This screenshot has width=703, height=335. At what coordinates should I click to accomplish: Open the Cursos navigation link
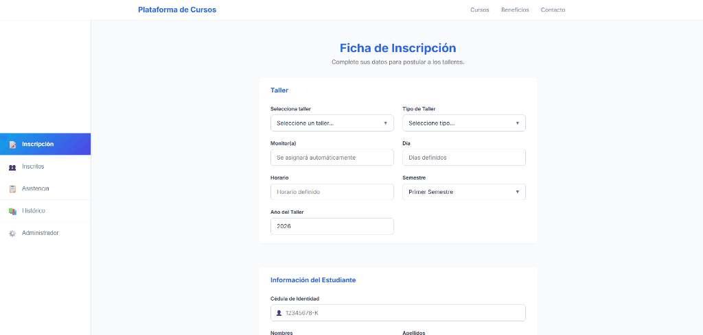point(480,10)
